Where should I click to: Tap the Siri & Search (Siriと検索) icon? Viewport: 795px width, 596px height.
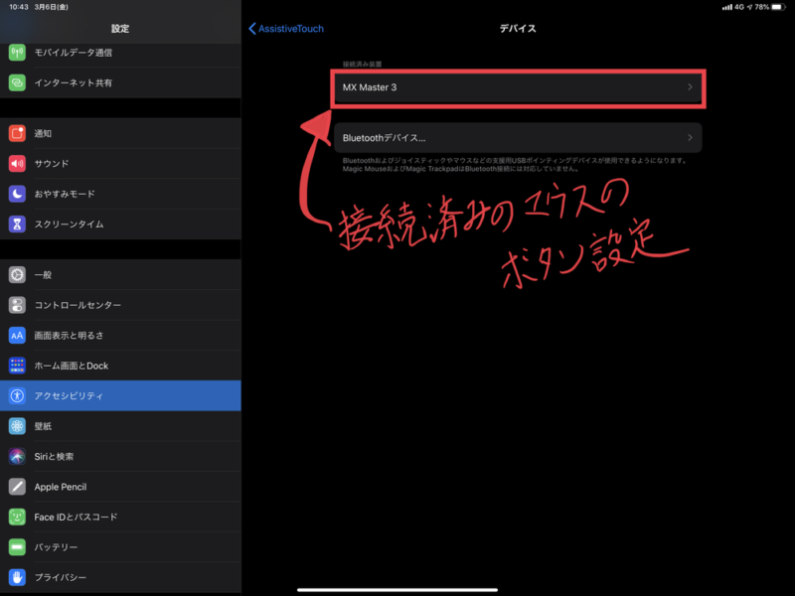pos(17,457)
